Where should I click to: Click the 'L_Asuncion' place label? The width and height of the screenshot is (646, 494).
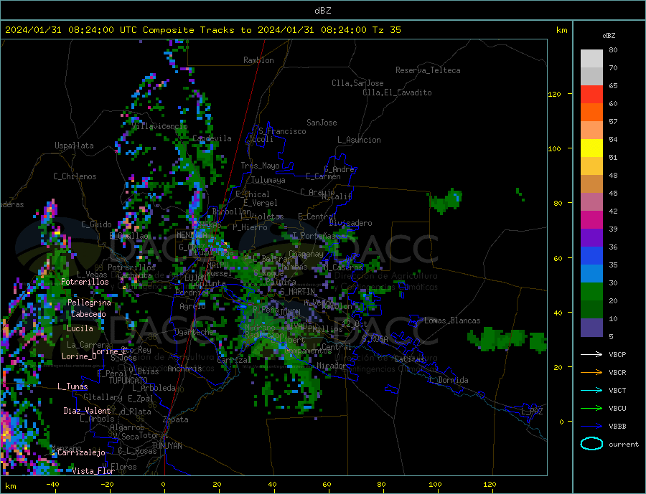359,140
